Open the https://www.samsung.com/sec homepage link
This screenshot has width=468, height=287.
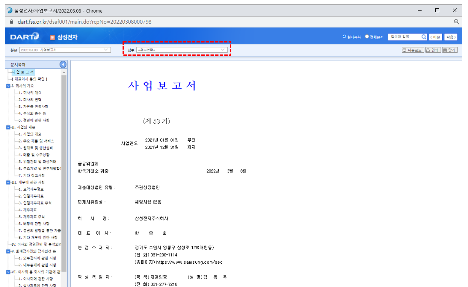[189, 262]
